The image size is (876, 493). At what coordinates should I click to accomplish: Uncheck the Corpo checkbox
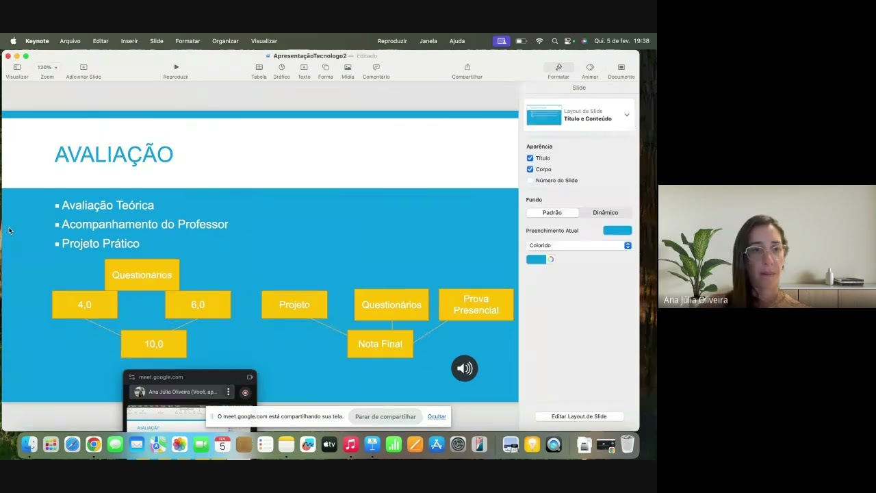(530, 169)
